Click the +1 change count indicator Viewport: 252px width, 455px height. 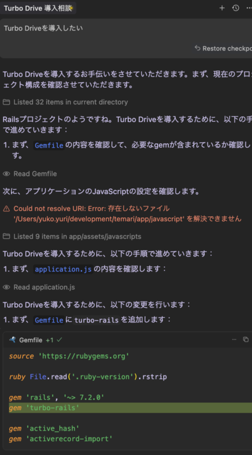[x=49, y=340]
